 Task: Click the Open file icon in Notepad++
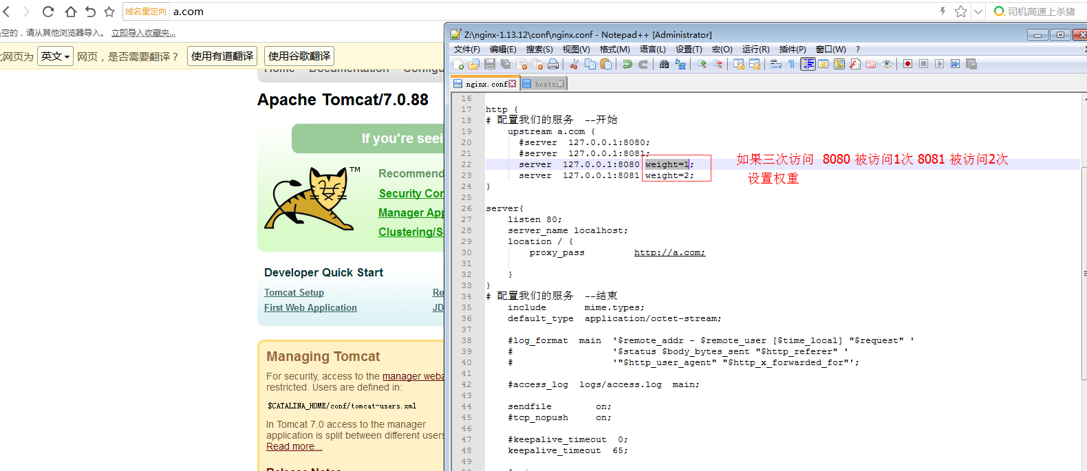pyautogui.click(x=474, y=64)
